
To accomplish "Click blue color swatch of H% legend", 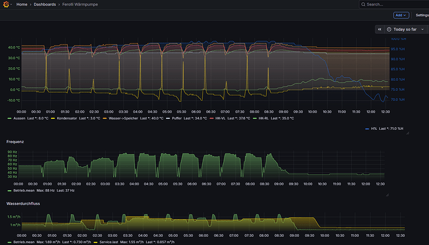I will (367, 129).
